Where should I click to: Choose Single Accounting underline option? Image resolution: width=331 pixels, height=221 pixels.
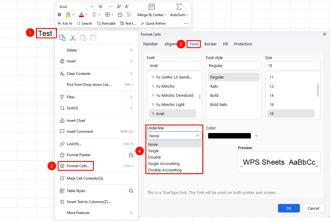coord(174,164)
